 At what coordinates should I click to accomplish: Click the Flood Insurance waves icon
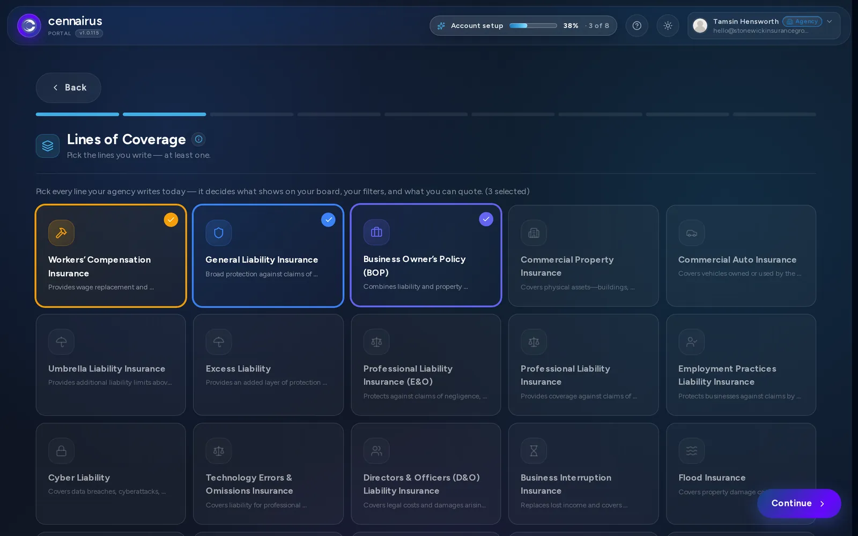pos(692,451)
